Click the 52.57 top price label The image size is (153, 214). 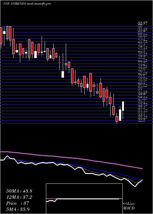click(142, 23)
